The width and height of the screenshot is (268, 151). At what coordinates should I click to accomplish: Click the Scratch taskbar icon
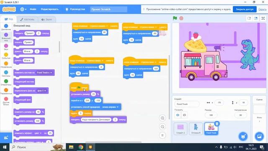(90, 147)
